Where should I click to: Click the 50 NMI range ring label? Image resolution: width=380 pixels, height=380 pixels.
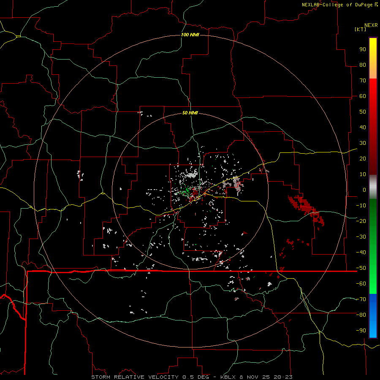[190, 113]
